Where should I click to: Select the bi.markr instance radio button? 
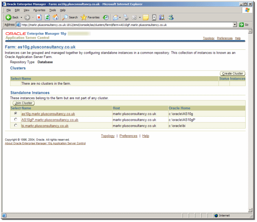point(16,126)
